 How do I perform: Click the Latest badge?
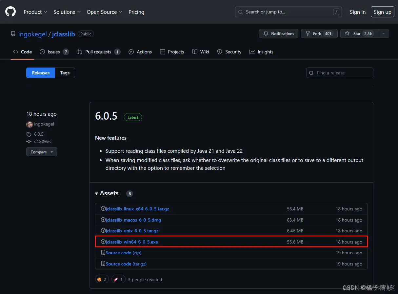(133, 117)
